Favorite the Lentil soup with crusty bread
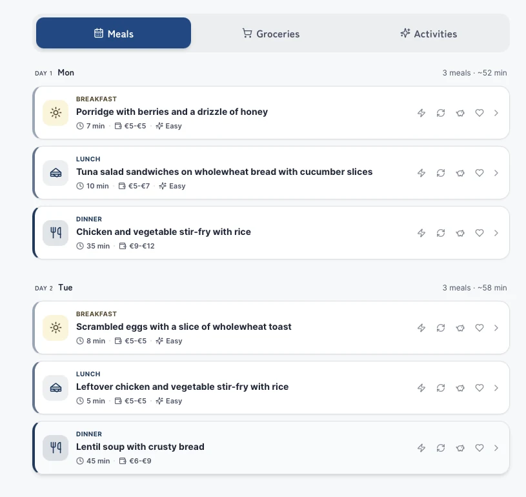Viewport: 526px width, 497px height. (x=480, y=448)
